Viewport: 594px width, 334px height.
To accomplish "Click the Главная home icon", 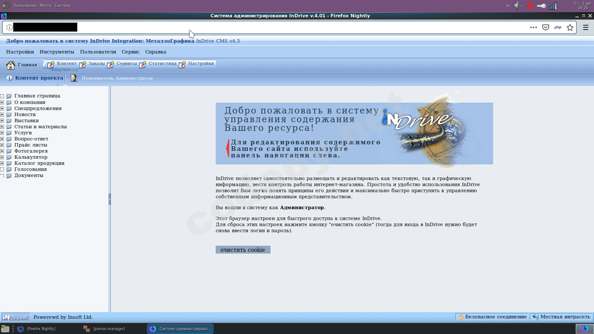I will click(x=11, y=65).
